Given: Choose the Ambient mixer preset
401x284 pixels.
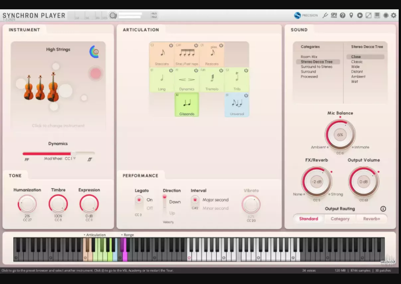Looking at the screenshot, I should click(358, 77).
